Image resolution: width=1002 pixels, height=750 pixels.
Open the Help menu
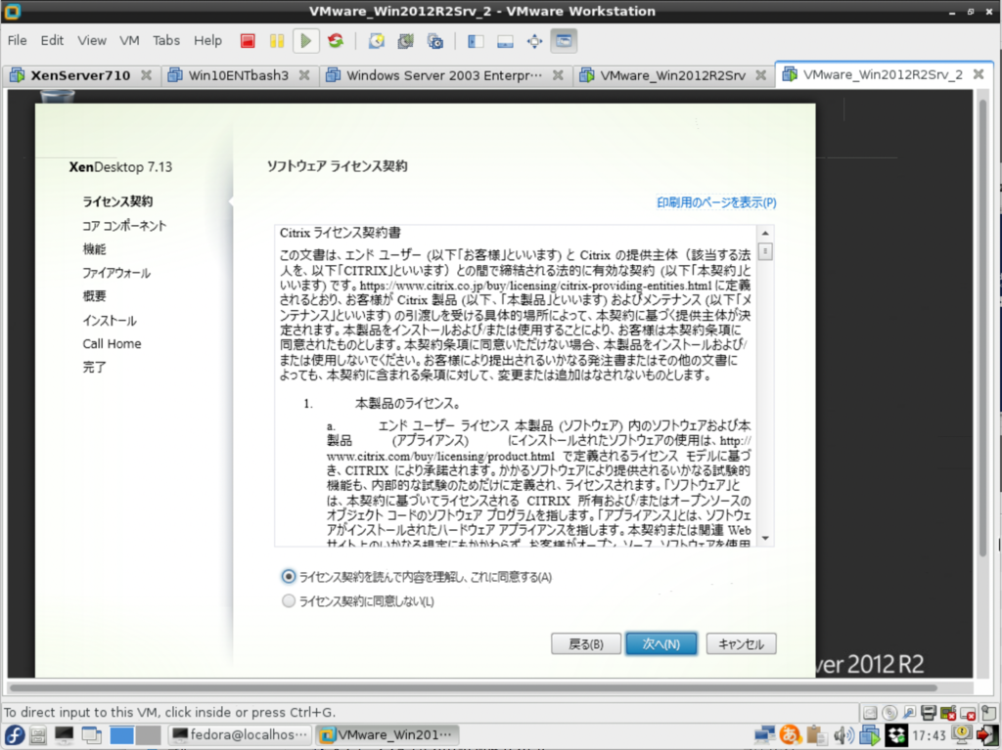click(x=207, y=41)
